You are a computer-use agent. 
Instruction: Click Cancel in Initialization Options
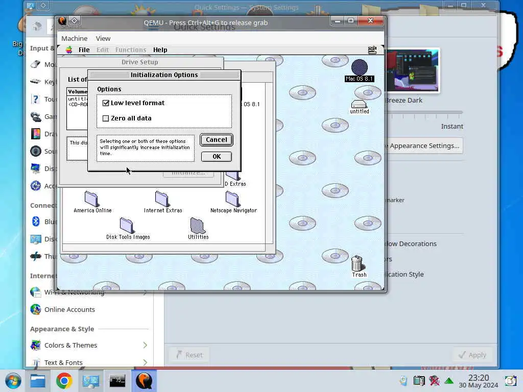tap(217, 140)
